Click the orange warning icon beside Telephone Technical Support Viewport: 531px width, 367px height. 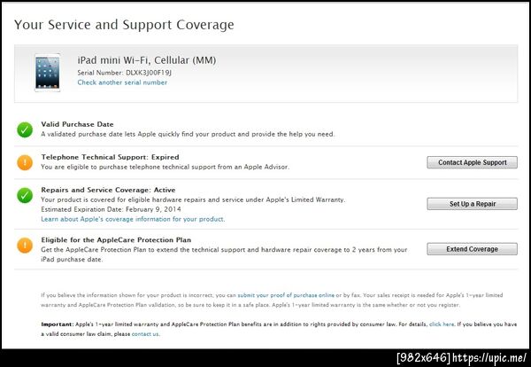(x=25, y=162)
